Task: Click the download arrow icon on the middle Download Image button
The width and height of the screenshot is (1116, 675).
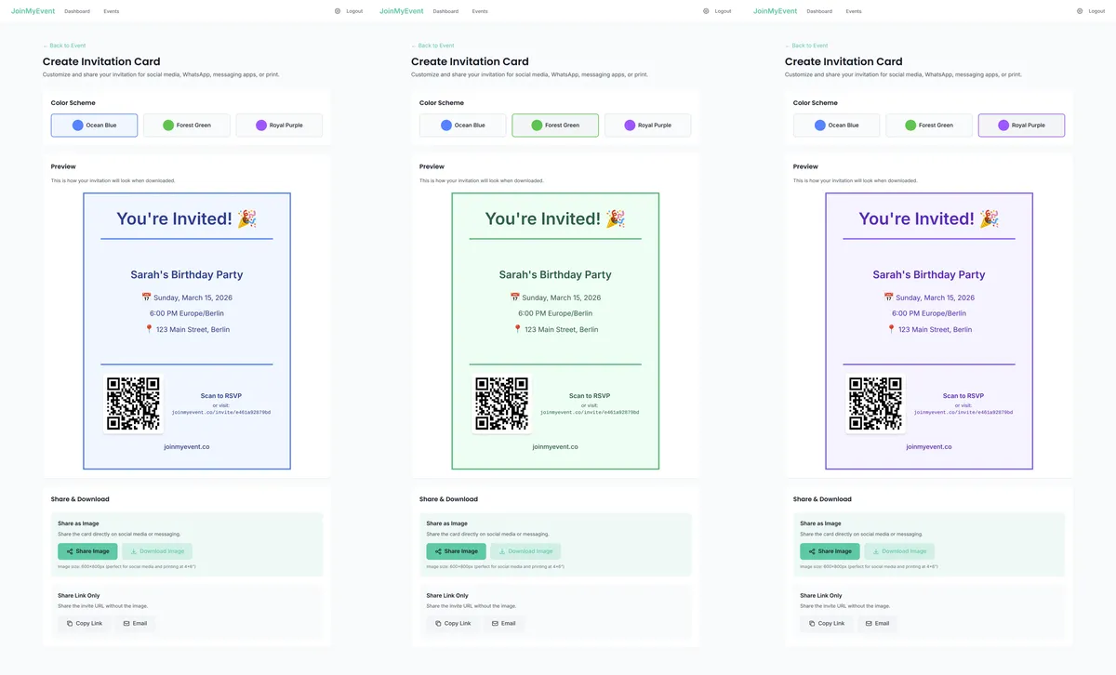Action: pyautogui.click(x=503, y=551)
